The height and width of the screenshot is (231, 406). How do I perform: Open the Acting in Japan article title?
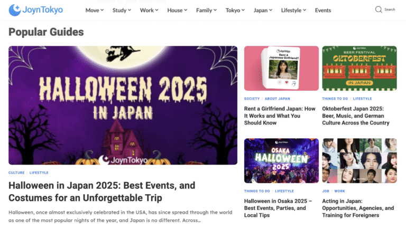click(358, 208)
